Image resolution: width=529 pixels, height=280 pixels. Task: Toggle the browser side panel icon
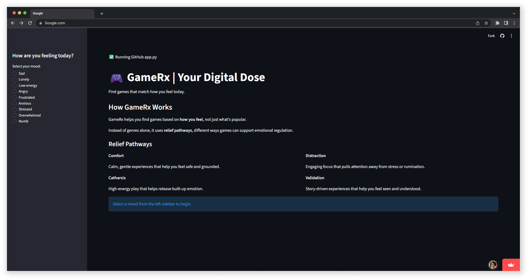coord(506,23)
